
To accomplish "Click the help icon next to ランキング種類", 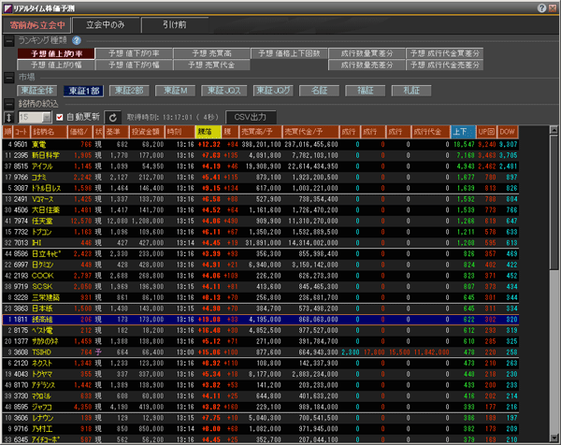I will click(77, 40).
